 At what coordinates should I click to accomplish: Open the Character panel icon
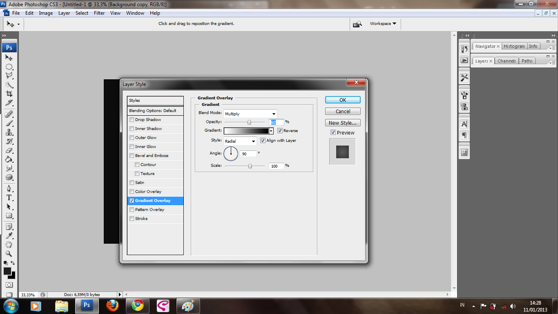pos(464,124)
